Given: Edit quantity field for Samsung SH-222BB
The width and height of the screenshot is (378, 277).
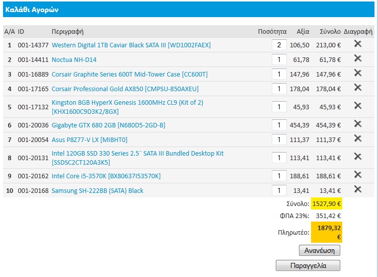Looking at the screenshot, I should 279,190.
